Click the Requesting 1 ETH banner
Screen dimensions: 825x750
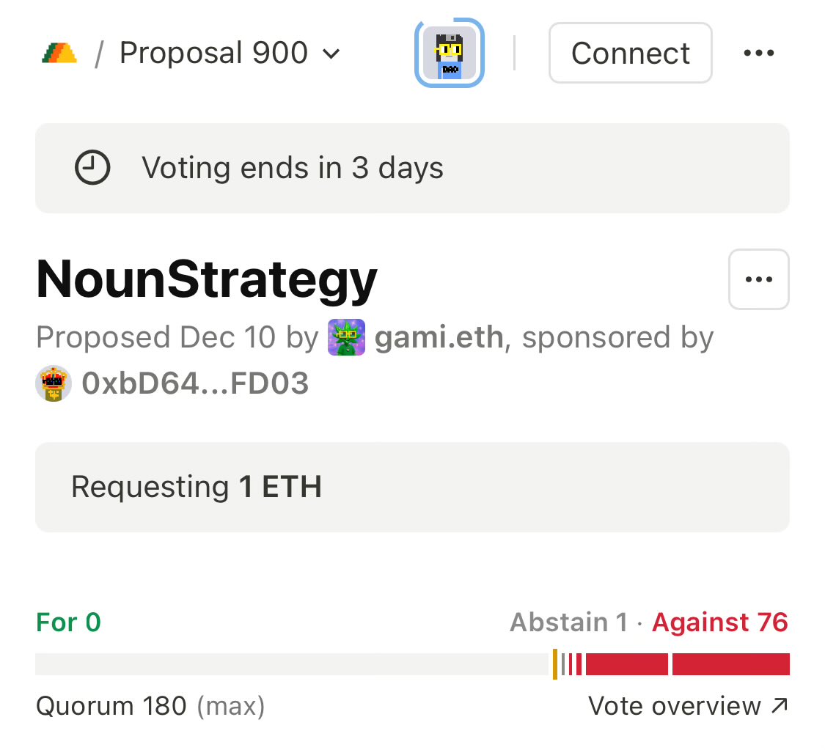(x=412, y=487)
